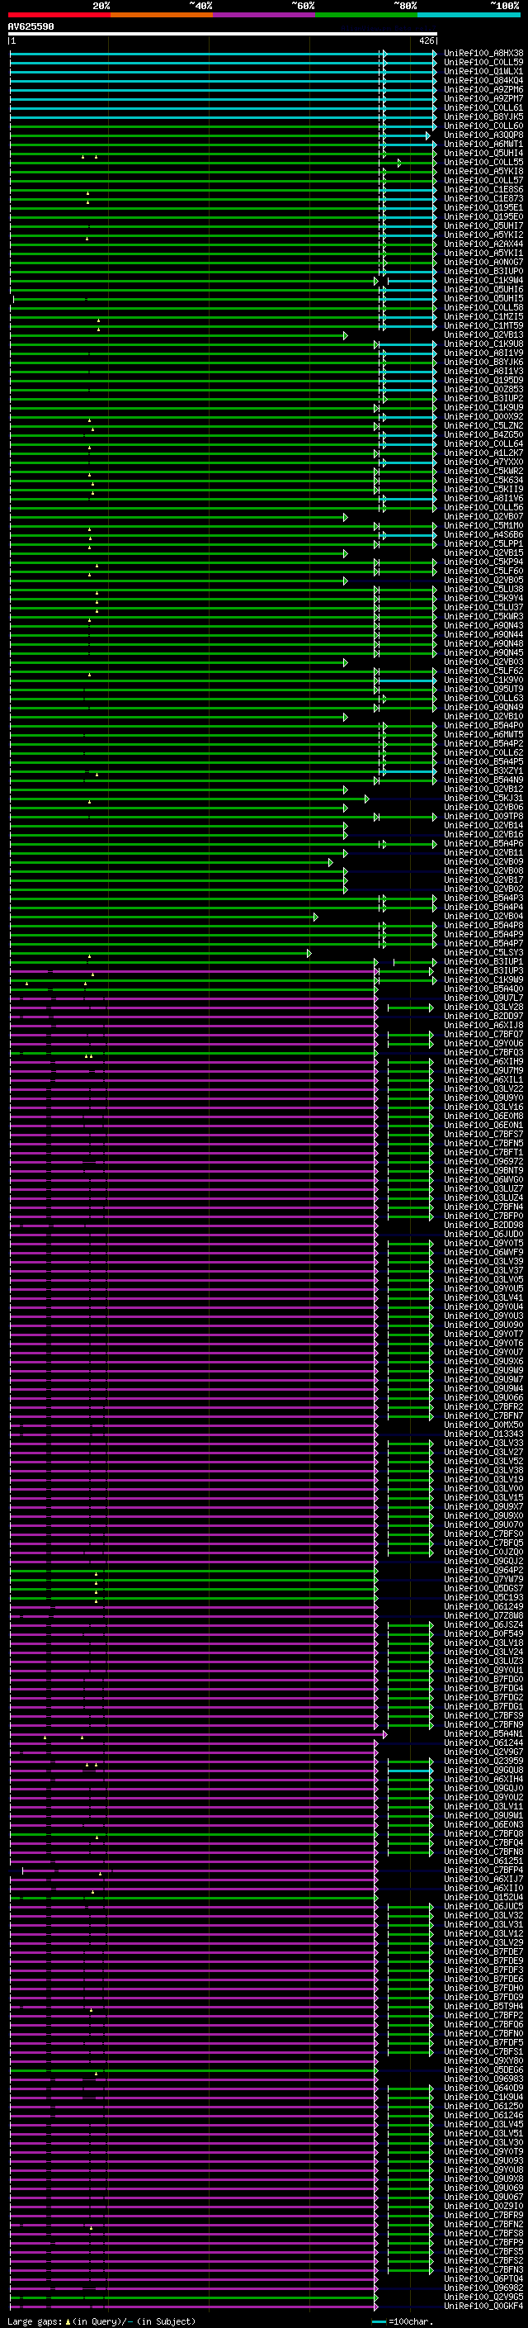Select hit UniRef100_A6MWT1

[483, 144]
